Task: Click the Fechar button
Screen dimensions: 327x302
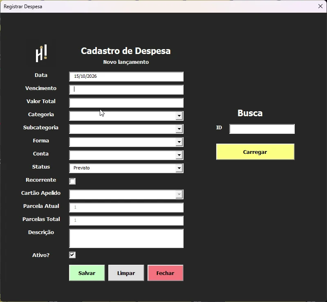Action: pos(166,273)
